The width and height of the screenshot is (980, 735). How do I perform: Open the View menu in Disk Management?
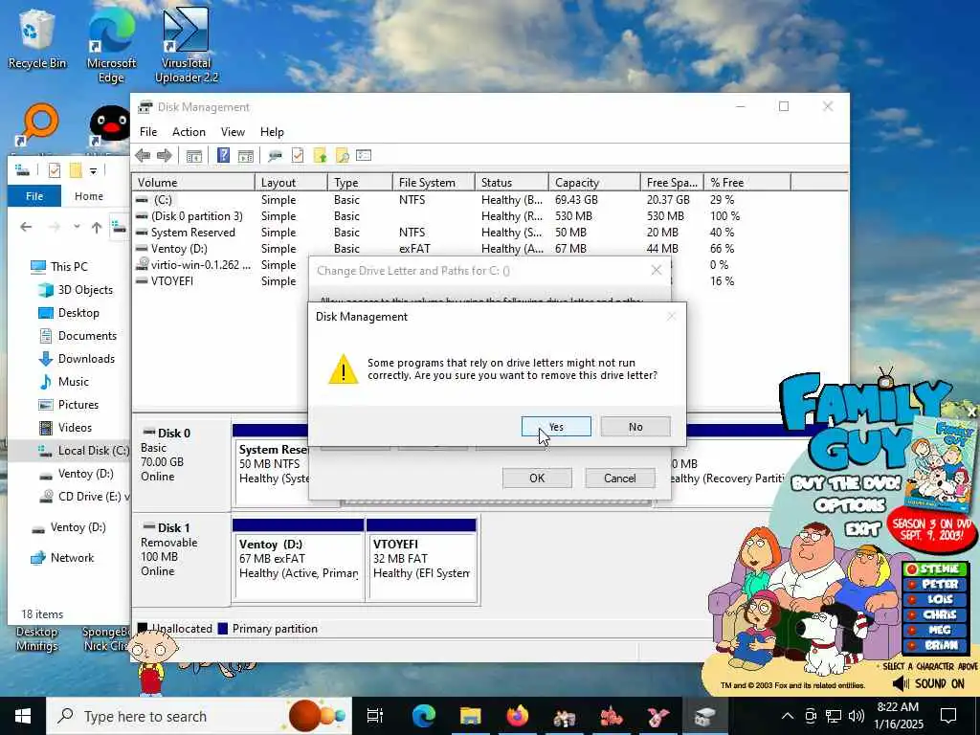point(233,132)
